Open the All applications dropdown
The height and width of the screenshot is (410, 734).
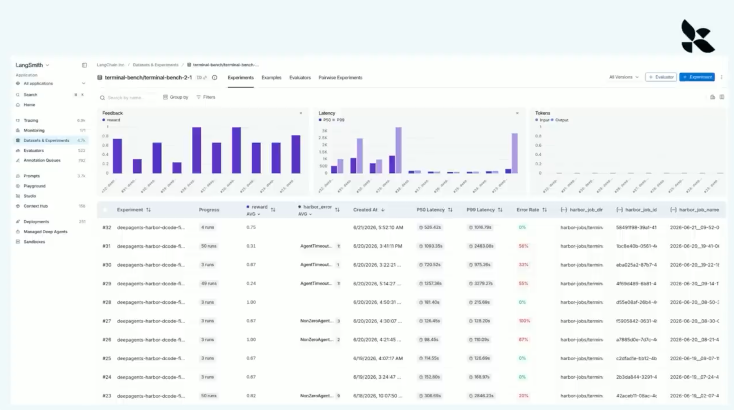point(51,84)
